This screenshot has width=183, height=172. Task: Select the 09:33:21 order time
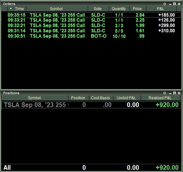17,20
